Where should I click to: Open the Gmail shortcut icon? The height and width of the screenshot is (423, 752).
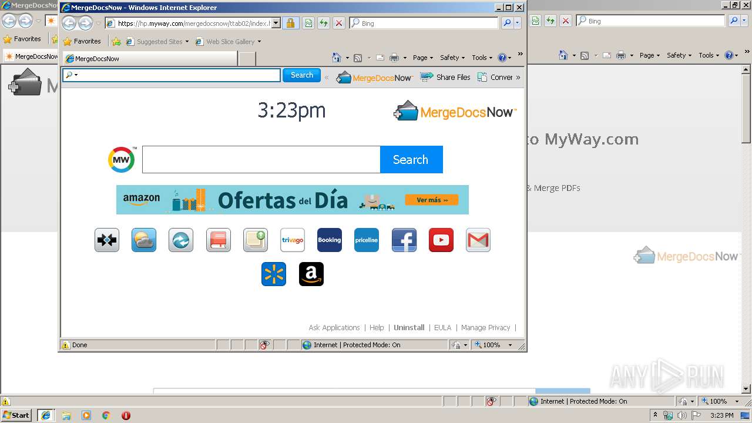478,240
